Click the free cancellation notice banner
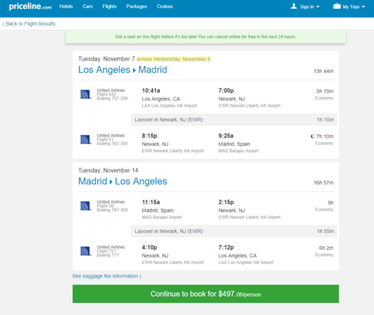374x315 pixels. click(205, 37)
